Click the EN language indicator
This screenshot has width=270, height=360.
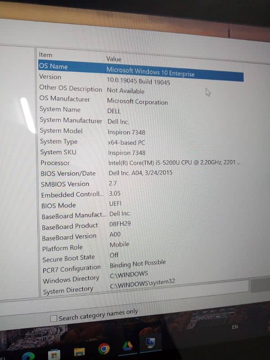pyautogui.click(x=234, y=327)
